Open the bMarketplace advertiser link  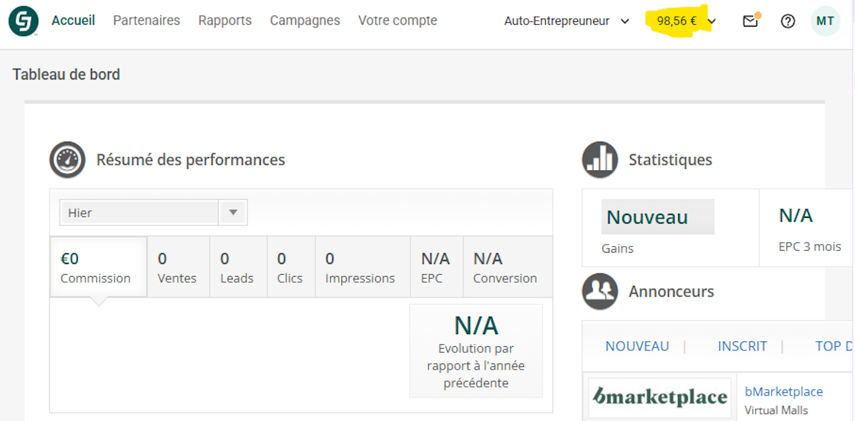pos(784,392)
